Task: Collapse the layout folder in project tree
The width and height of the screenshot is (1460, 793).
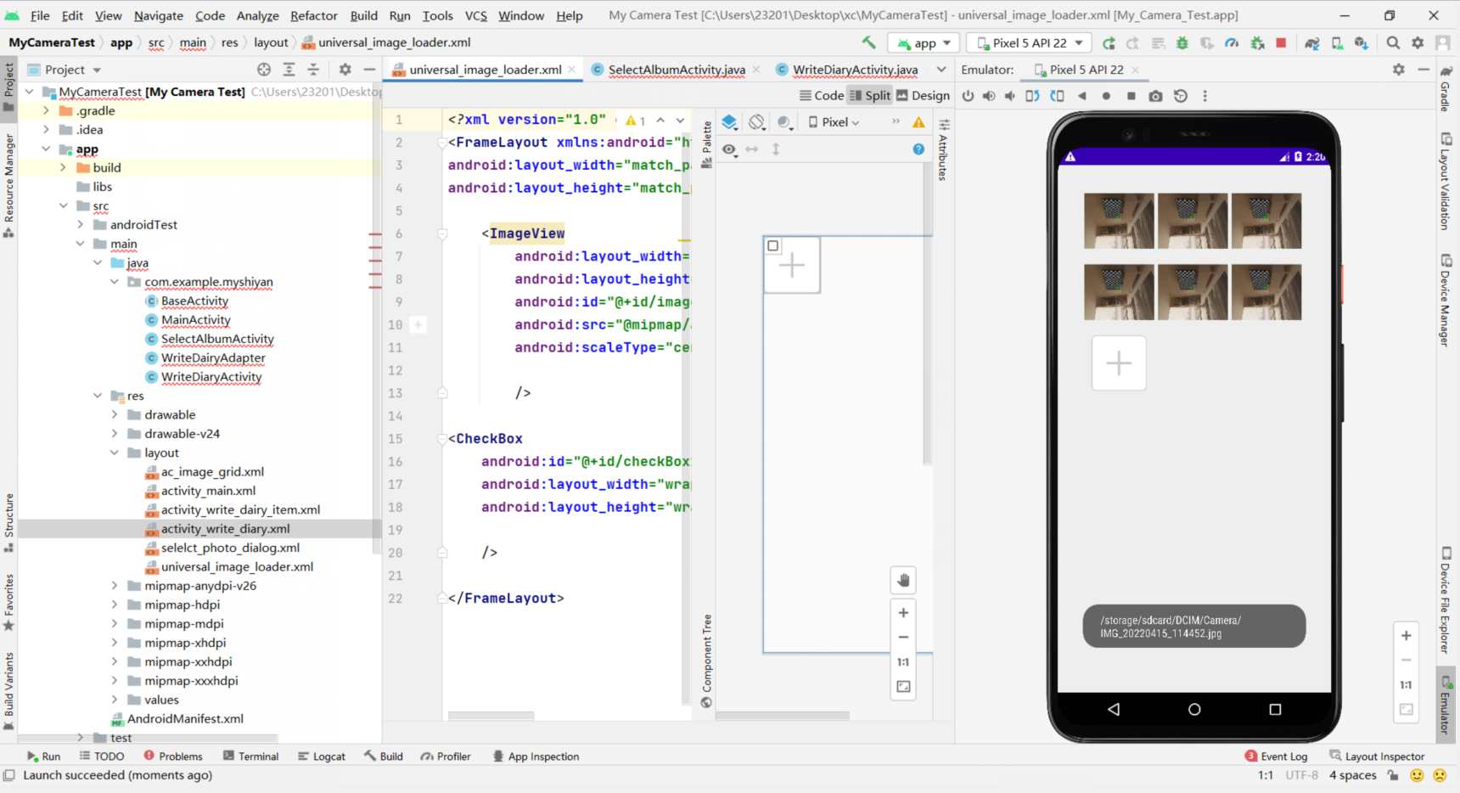Action: [x=115, y=453]
